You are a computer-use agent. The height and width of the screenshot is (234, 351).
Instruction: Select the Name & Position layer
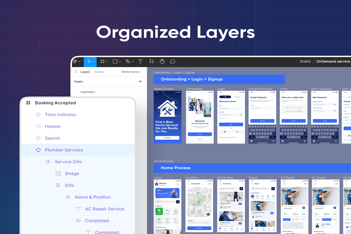(x=93, y=197)
